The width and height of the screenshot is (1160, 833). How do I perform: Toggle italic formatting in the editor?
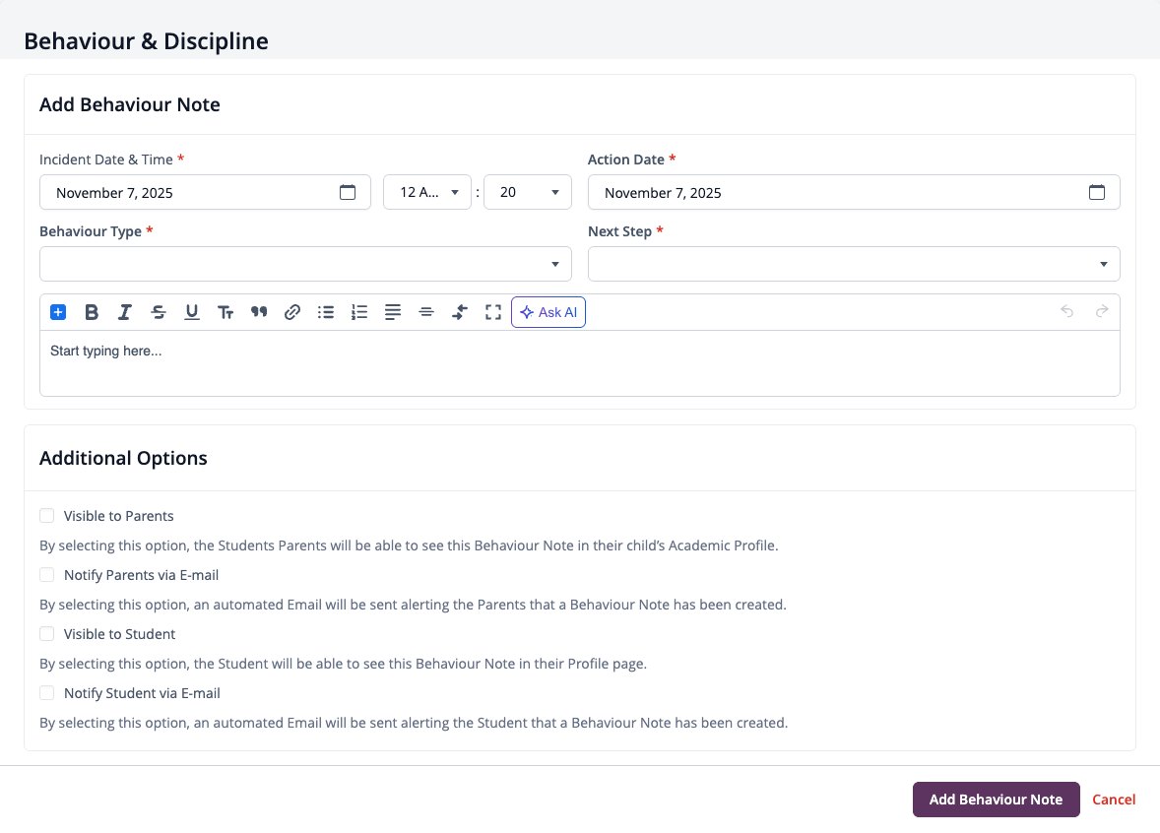coord(124,312)
